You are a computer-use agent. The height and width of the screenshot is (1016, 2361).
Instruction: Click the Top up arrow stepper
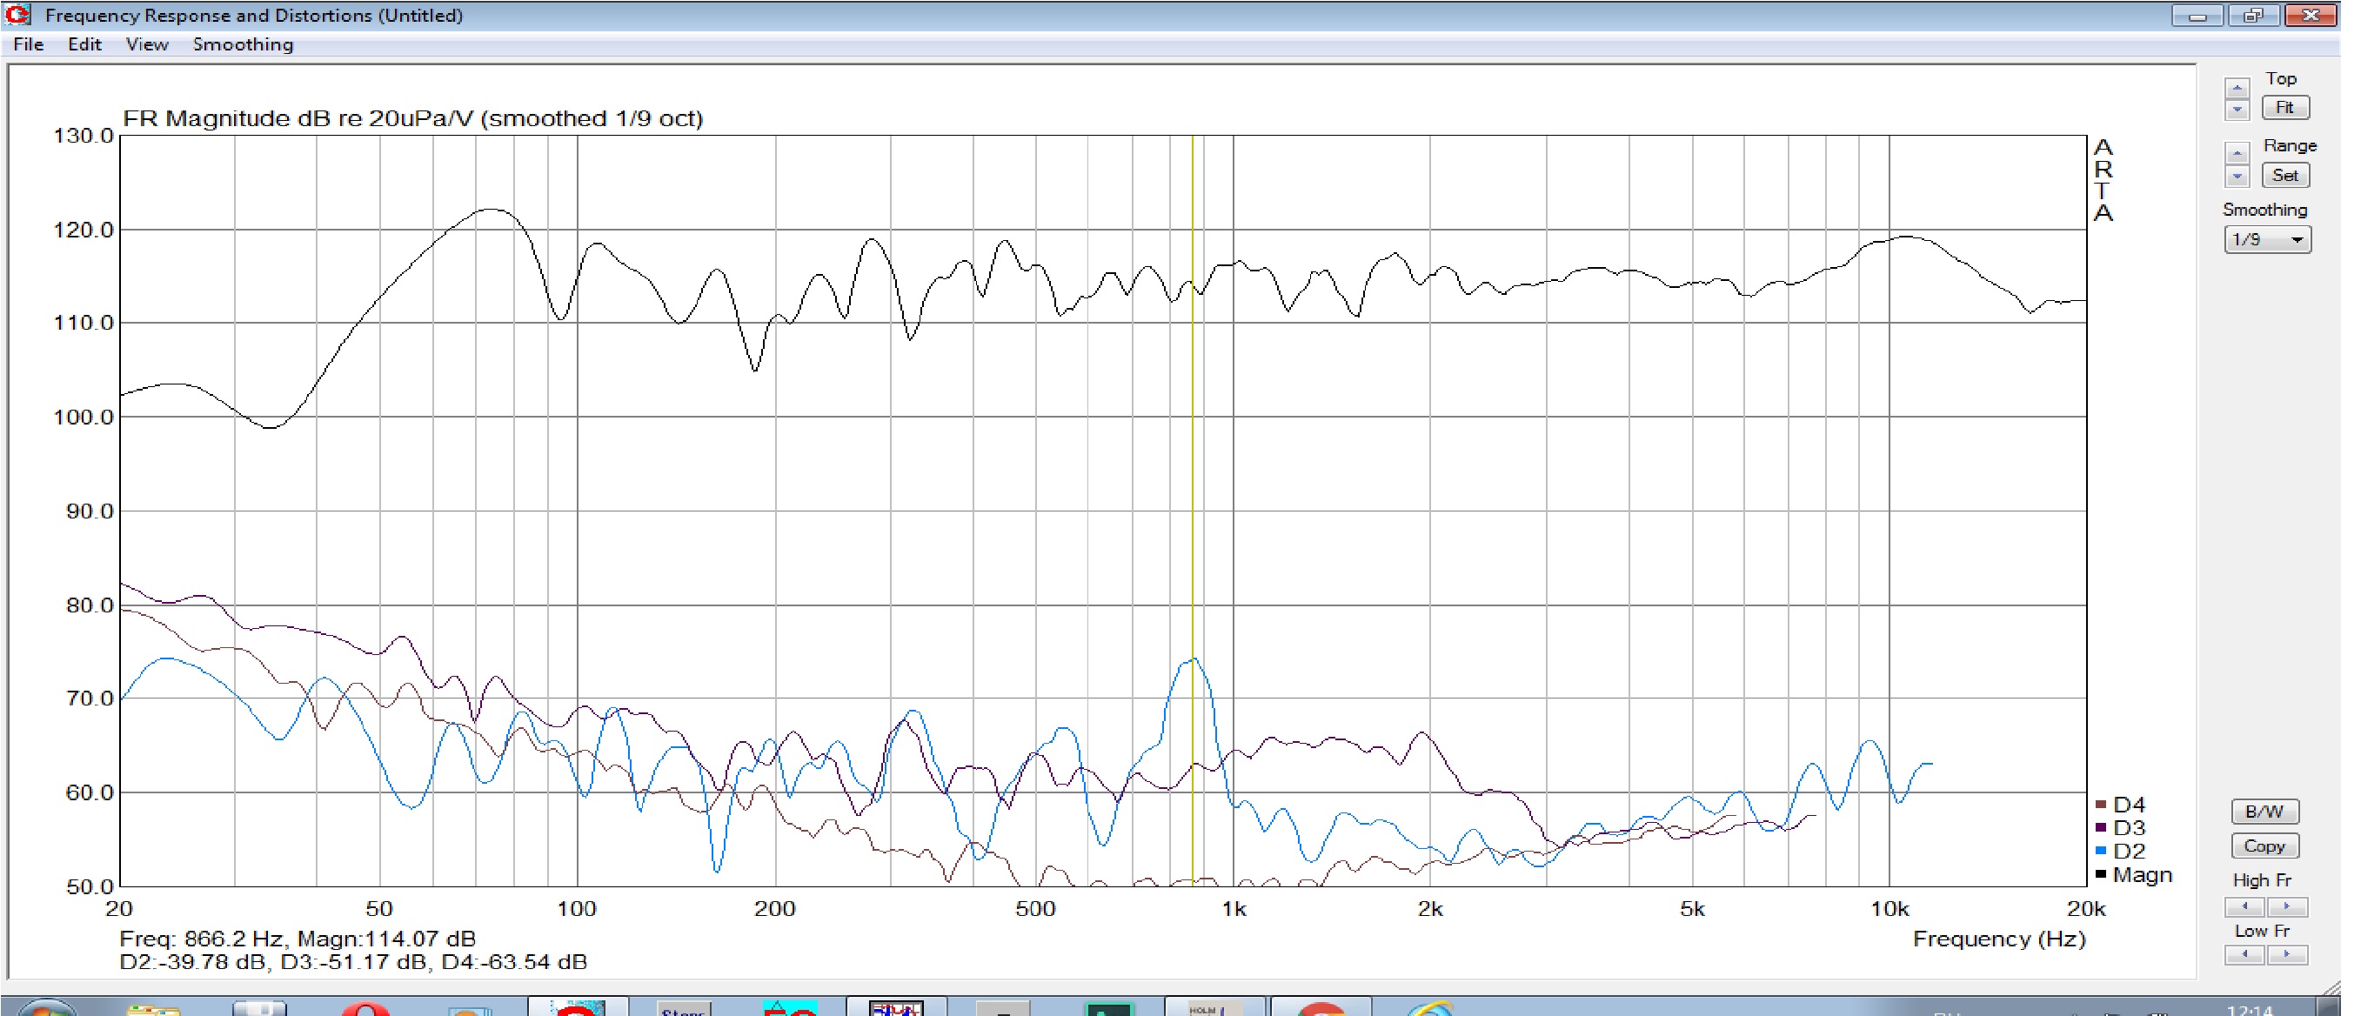pos(2237,88)
